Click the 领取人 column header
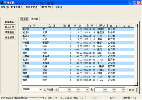Screen dimensions: 142x100 point(102,26)
